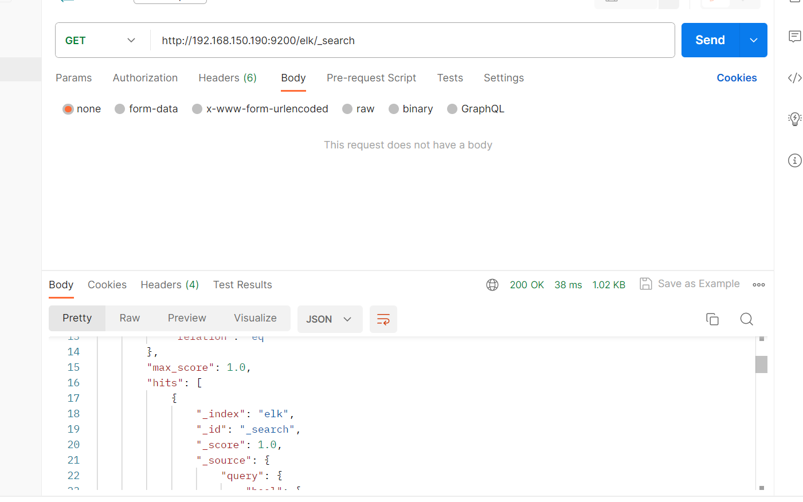Viewport: 803px width, 502px height.
Task: Click Save as Example text
Action: click(x=699, y=284)
